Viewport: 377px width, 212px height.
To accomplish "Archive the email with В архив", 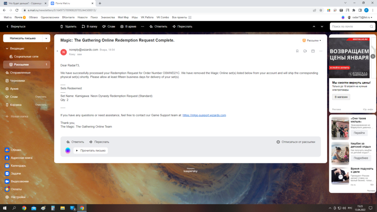I will click(x=128, y=26).
